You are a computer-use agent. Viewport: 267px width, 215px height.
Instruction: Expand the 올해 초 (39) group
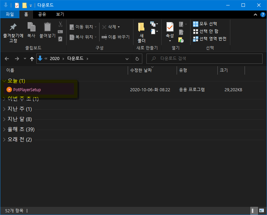tap(4, 130)
